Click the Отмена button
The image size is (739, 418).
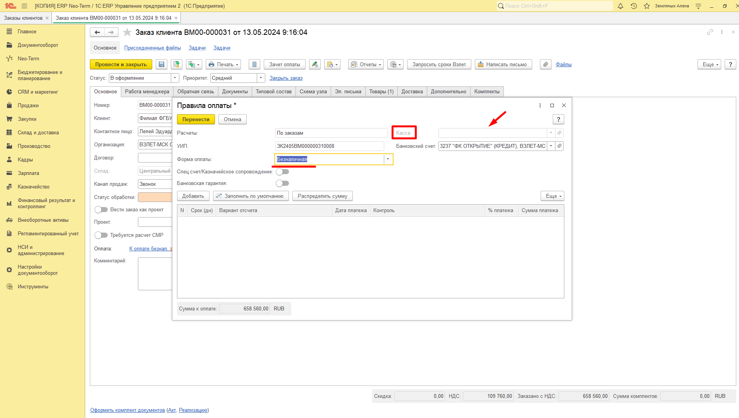point(232,120)
